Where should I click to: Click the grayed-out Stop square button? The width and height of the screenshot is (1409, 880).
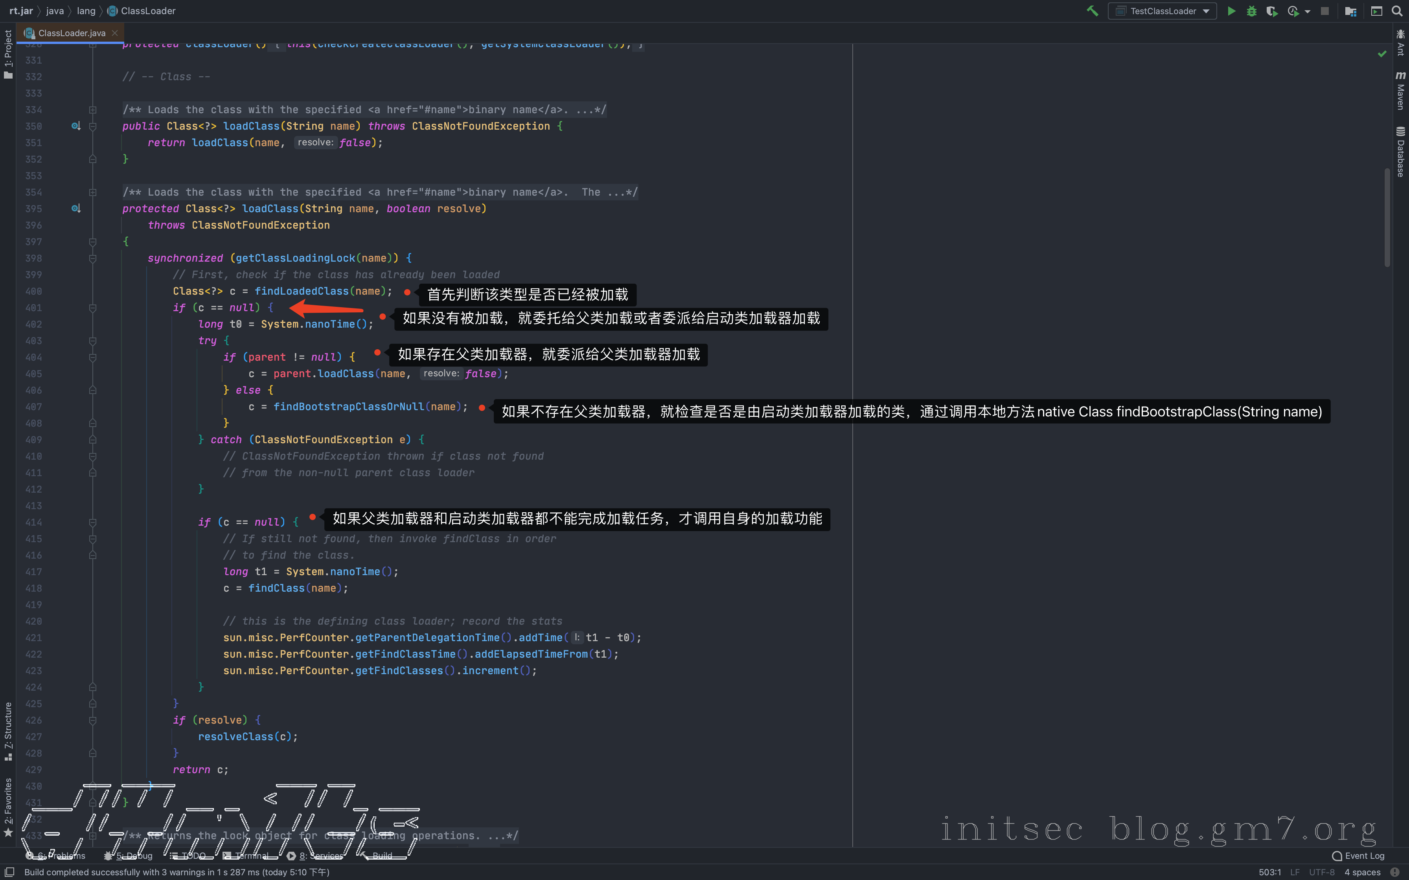click(x=1324, y=11)
